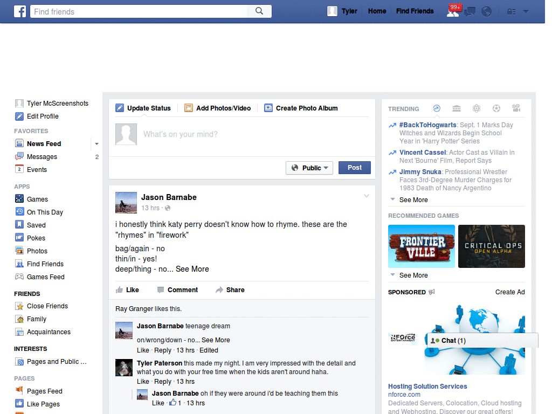Select the politics trending filter icon

point(457,108)
